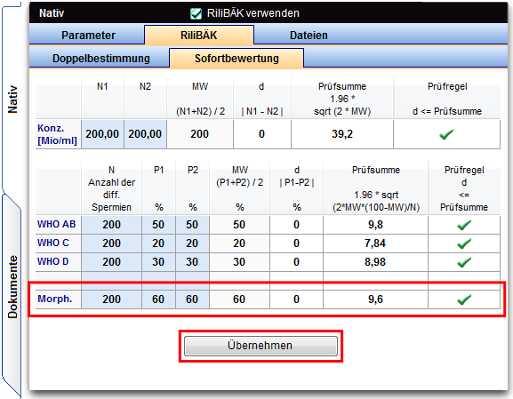Click the WHO C row green checkmark

click(x=464, y=243)
